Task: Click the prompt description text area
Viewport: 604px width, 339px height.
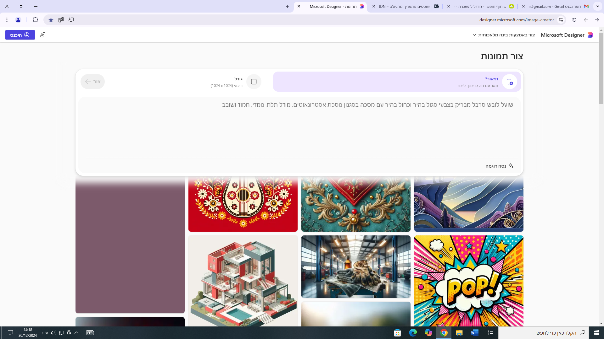Action: tap(299, 132)
